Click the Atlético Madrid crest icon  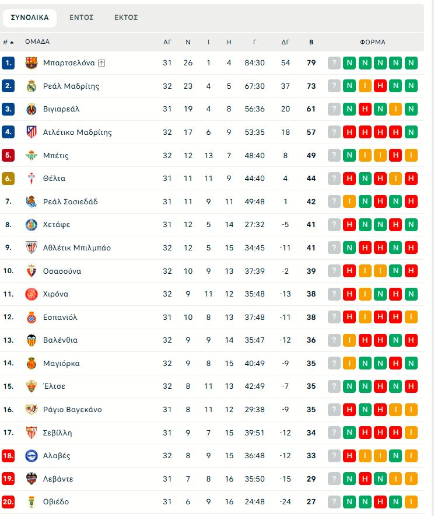[32, 133]
